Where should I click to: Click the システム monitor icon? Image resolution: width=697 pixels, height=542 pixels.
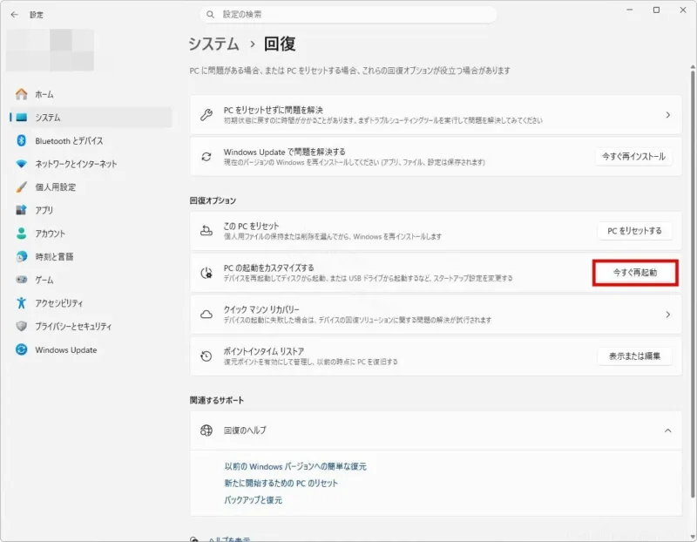point(21,118)
